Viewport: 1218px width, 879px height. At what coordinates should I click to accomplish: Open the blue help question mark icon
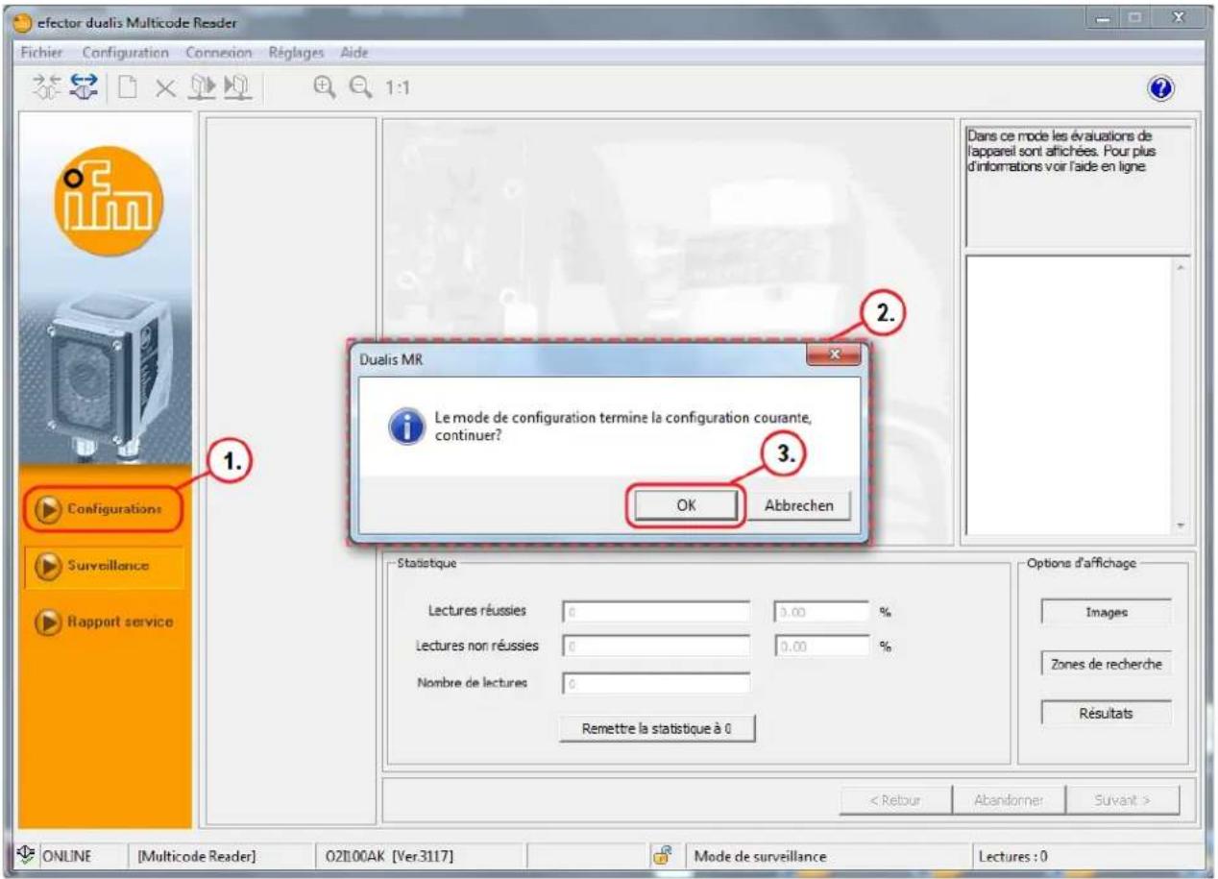coord(1159,87)
